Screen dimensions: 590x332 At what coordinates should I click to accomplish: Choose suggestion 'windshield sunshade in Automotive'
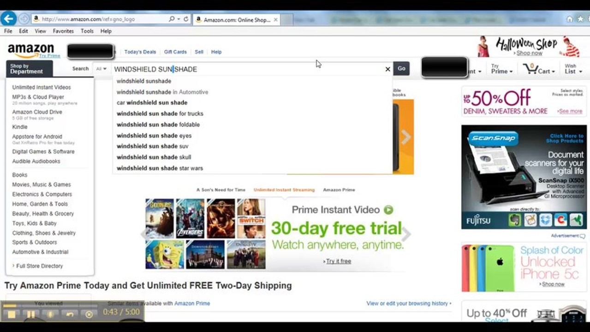[x=252, y=92]
